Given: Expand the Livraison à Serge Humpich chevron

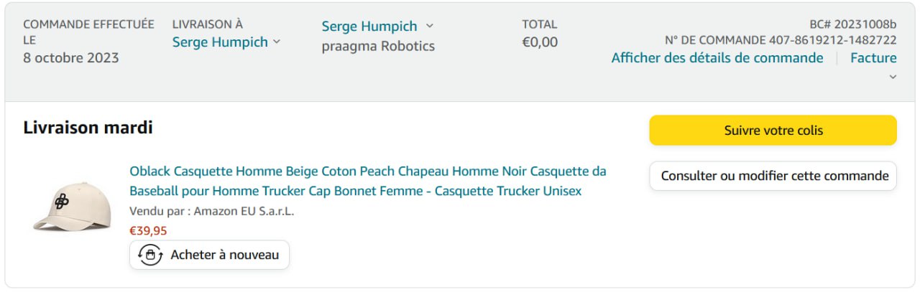Looking at the screenshot, I should [276, 42].
